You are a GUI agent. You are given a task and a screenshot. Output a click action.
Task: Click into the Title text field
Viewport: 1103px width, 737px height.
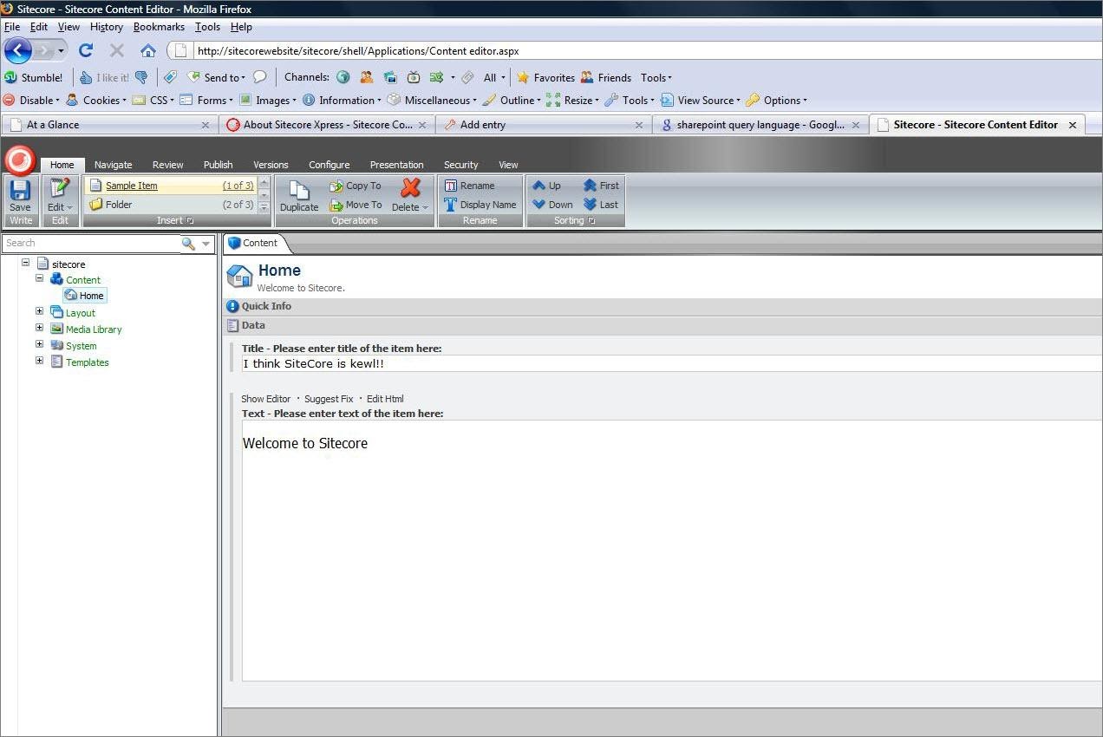point(668,364)
